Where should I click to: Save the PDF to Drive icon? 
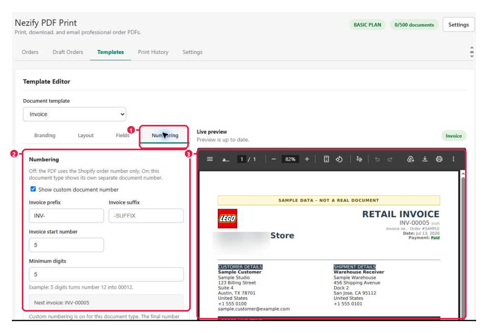coord(410,159)
